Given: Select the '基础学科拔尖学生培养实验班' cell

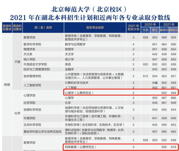Looking at the screenshot, I should pos(43,132).
